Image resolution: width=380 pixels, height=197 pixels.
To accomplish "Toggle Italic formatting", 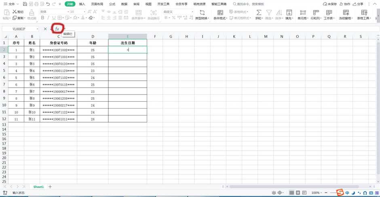I will pos(48,18).
